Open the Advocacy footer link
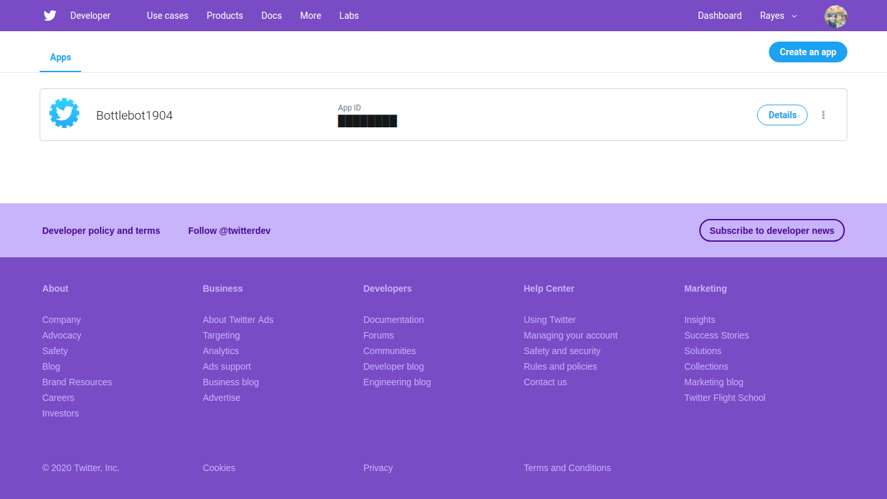The width and height of the screenshot is (887, 499). point(62,335)
